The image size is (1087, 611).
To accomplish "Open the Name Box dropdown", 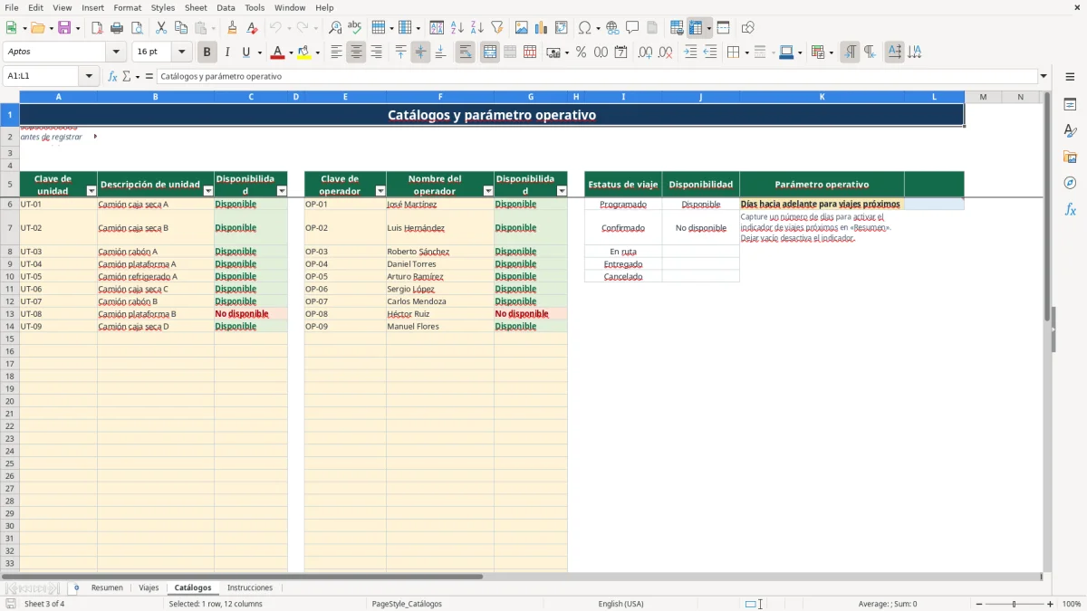I will pyautogui.click(x=89, y=76).
